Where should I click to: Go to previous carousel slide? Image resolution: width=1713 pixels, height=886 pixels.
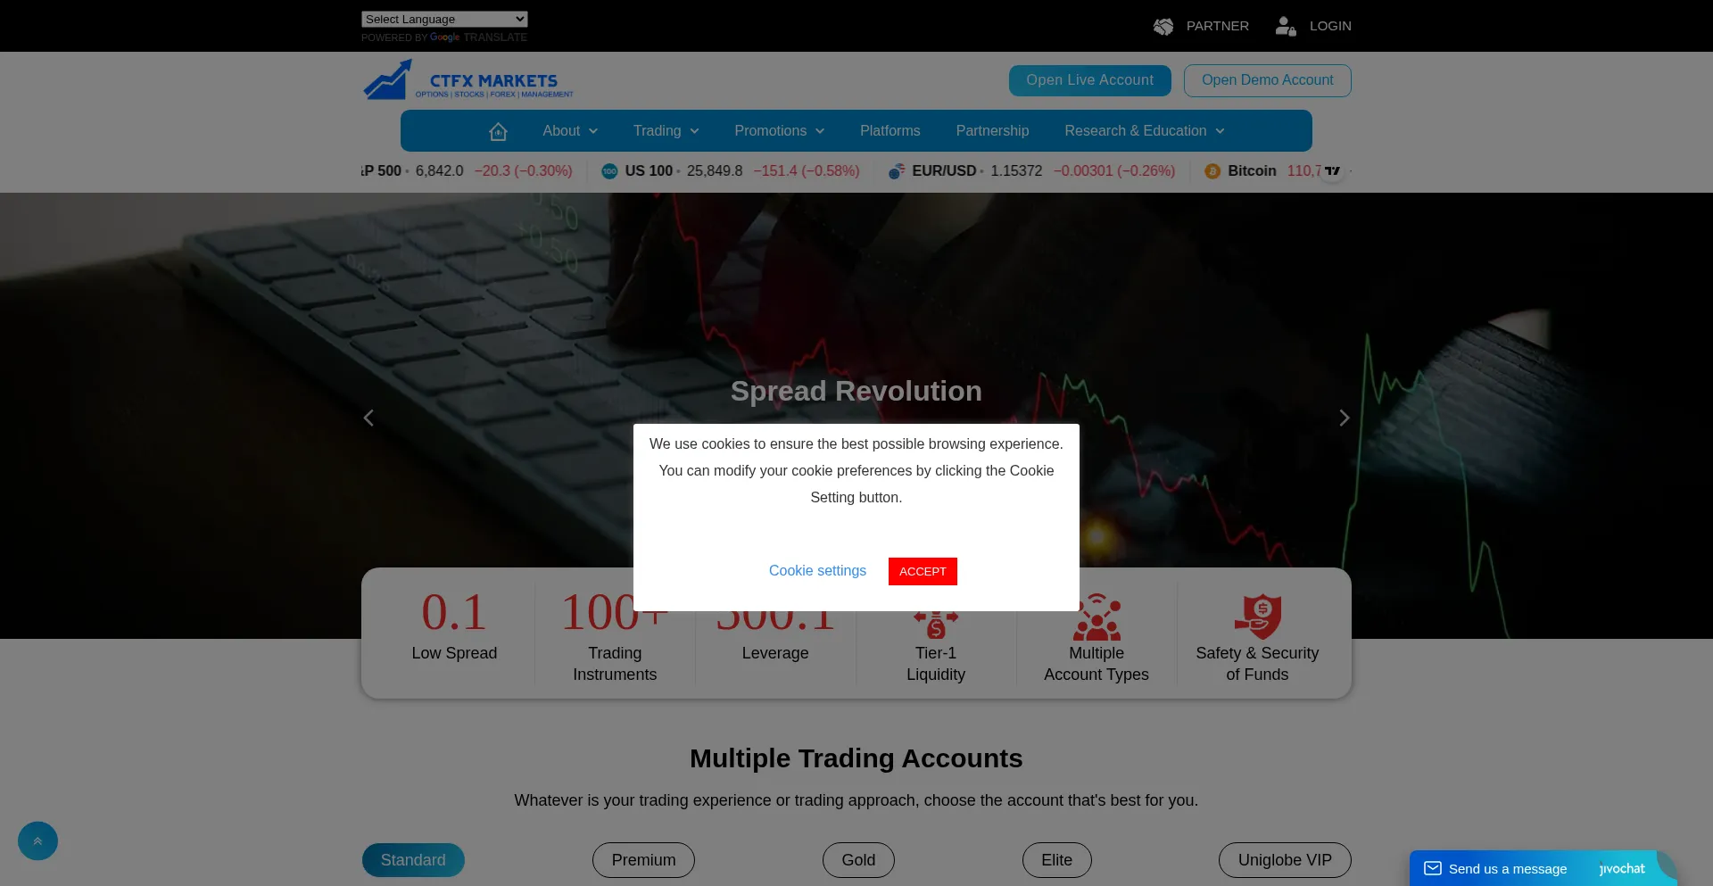(x=368, y=418)
